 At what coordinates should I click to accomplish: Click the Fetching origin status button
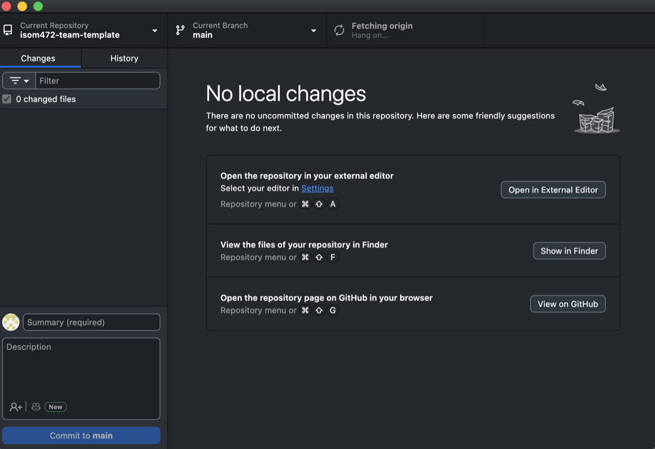coord(406,30)
